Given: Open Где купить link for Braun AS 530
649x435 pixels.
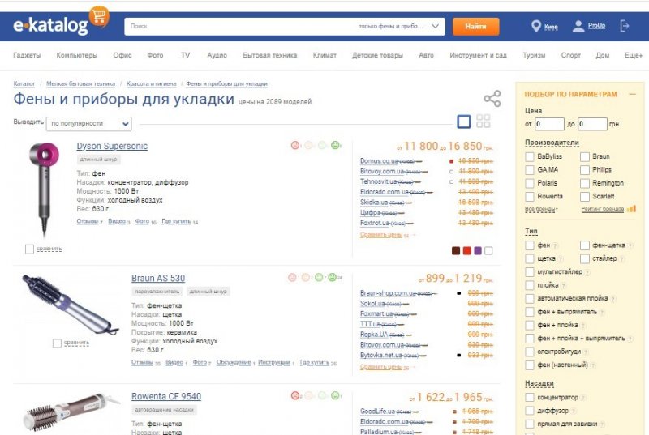Looking at the screenshot, I should coord(315,362).
